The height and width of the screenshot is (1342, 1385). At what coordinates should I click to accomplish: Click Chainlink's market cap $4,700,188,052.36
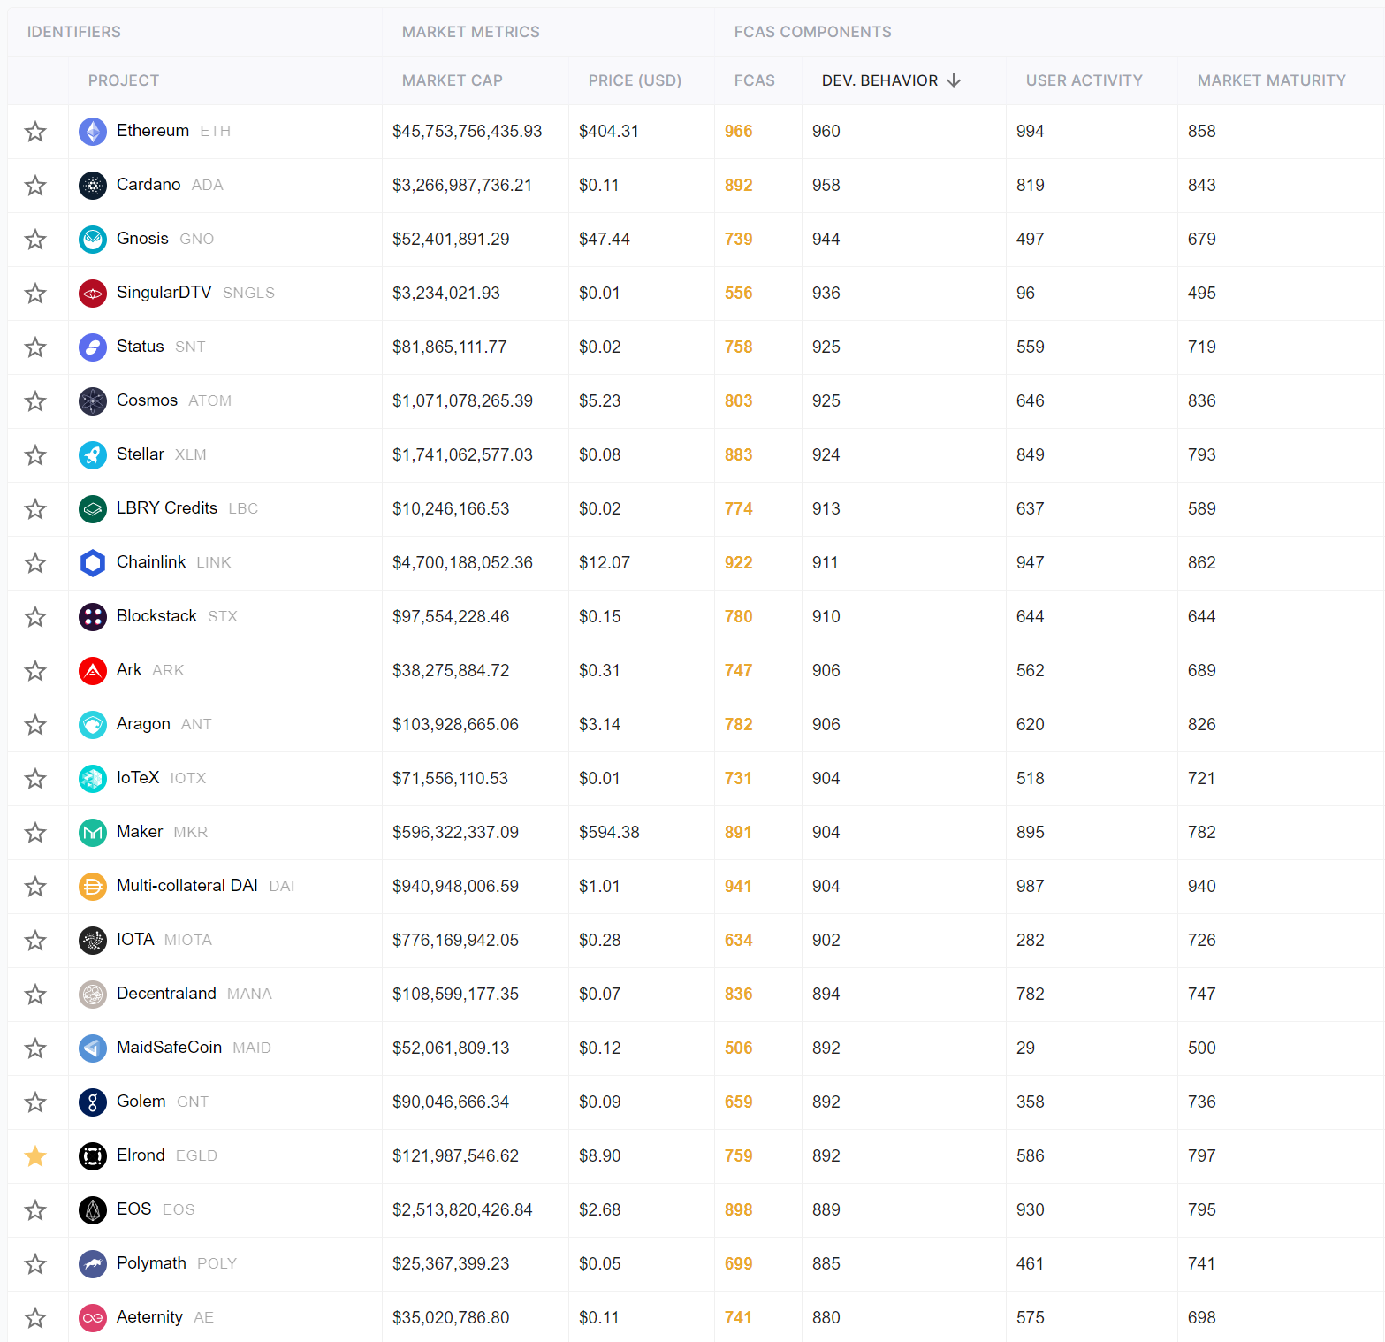[463, 563]
